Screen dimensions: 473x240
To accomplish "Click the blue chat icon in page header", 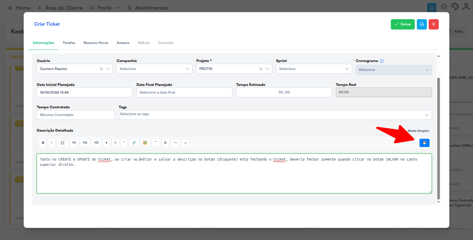I will [432, 8].
